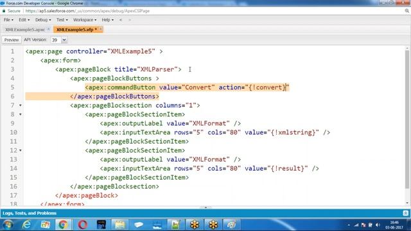Click the editor vertical scrollbar
The width and height of the screenshot is (411, 231).
407,119
